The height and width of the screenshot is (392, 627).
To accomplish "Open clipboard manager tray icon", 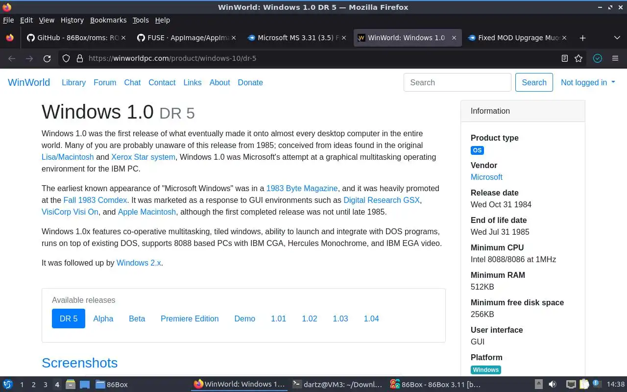I will (584, 384).
